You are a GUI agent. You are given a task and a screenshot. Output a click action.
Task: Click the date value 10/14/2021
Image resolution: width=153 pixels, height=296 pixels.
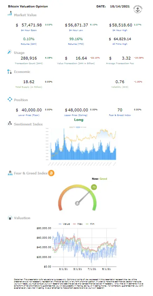click(120, 6)
